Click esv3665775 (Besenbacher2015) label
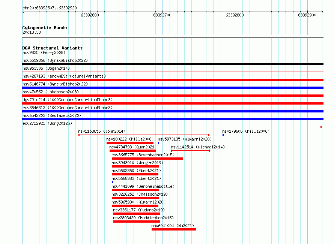Screen dimensions: 334x244 (x=143, y=155)
